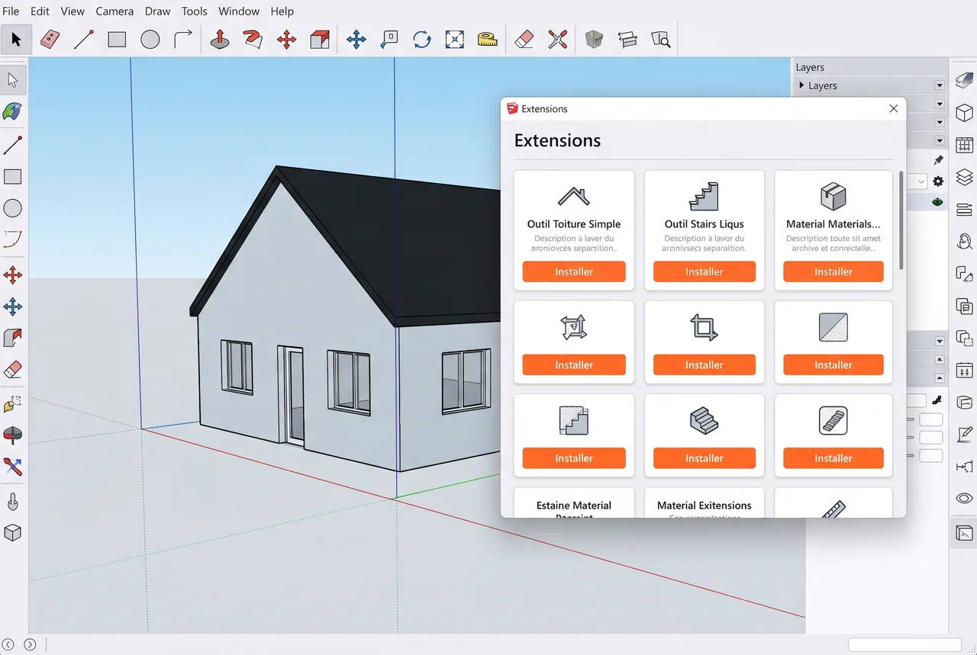Click the "Material Exitensions" card title
Viewport: 977px width, 655px height.
click(705, 506)
